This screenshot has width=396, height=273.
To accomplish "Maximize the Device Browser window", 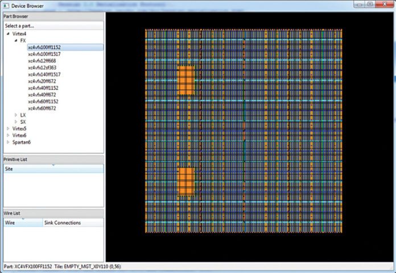I will (369, 4).
